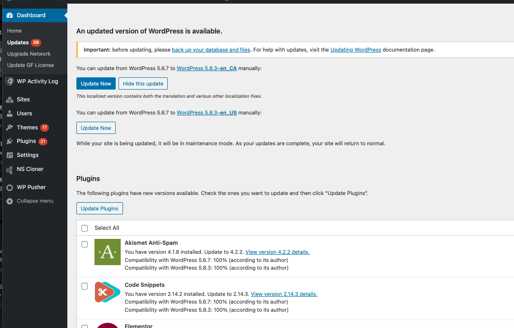The height and width of the screenshot is (328, 514).
Task: Open the Updating WordPress documentation link
Action: pos(356,50)
